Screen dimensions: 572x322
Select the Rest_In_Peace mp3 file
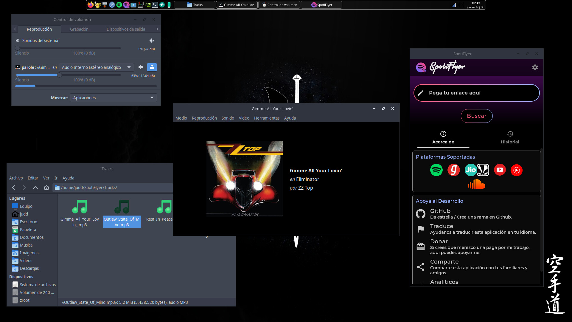[x=160, y=211]
